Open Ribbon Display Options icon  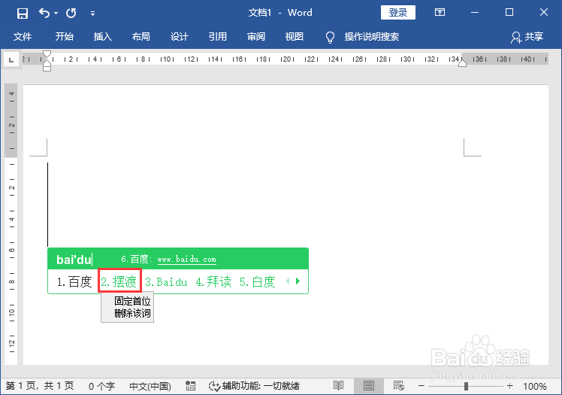[x=440, y=13]
